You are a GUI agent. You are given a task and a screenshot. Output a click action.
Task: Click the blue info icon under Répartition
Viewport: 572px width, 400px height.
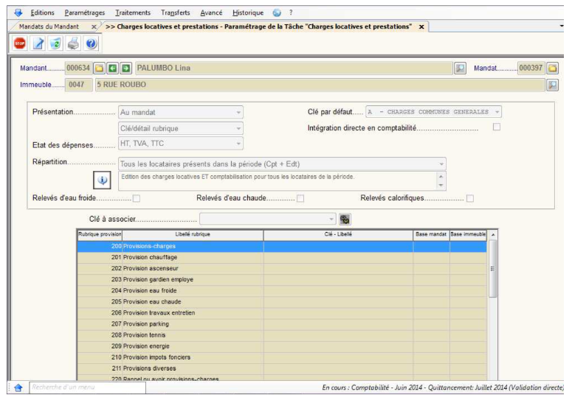coord(103,180)
